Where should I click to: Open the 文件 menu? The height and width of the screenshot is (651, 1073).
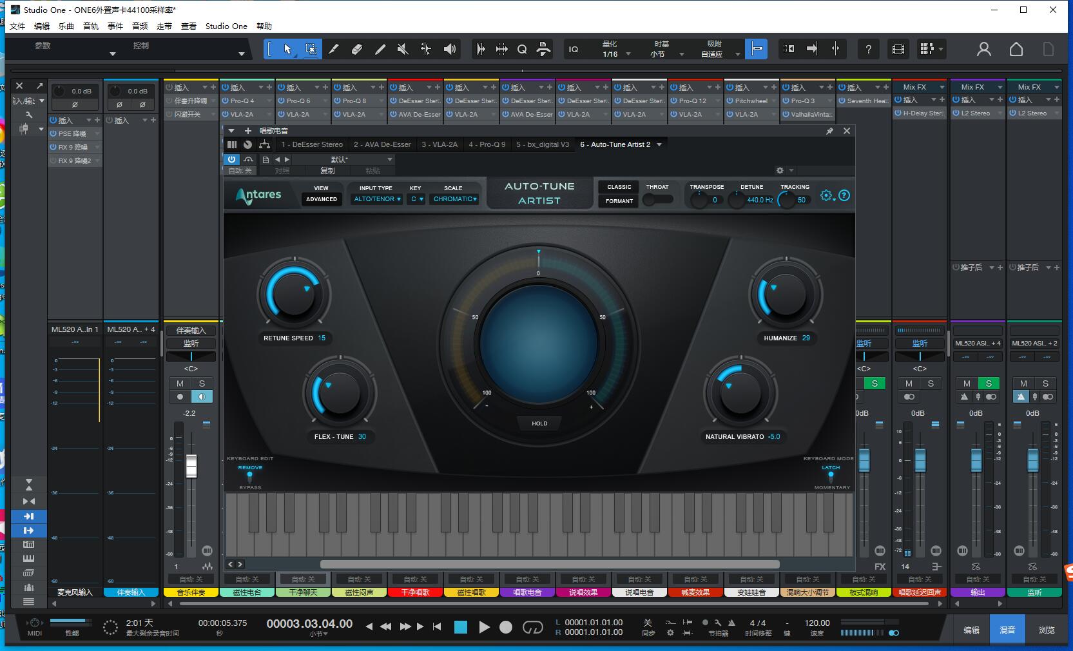(17, 26)
